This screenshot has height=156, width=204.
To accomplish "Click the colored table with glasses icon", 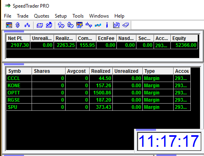I will (x=80, y=25).
